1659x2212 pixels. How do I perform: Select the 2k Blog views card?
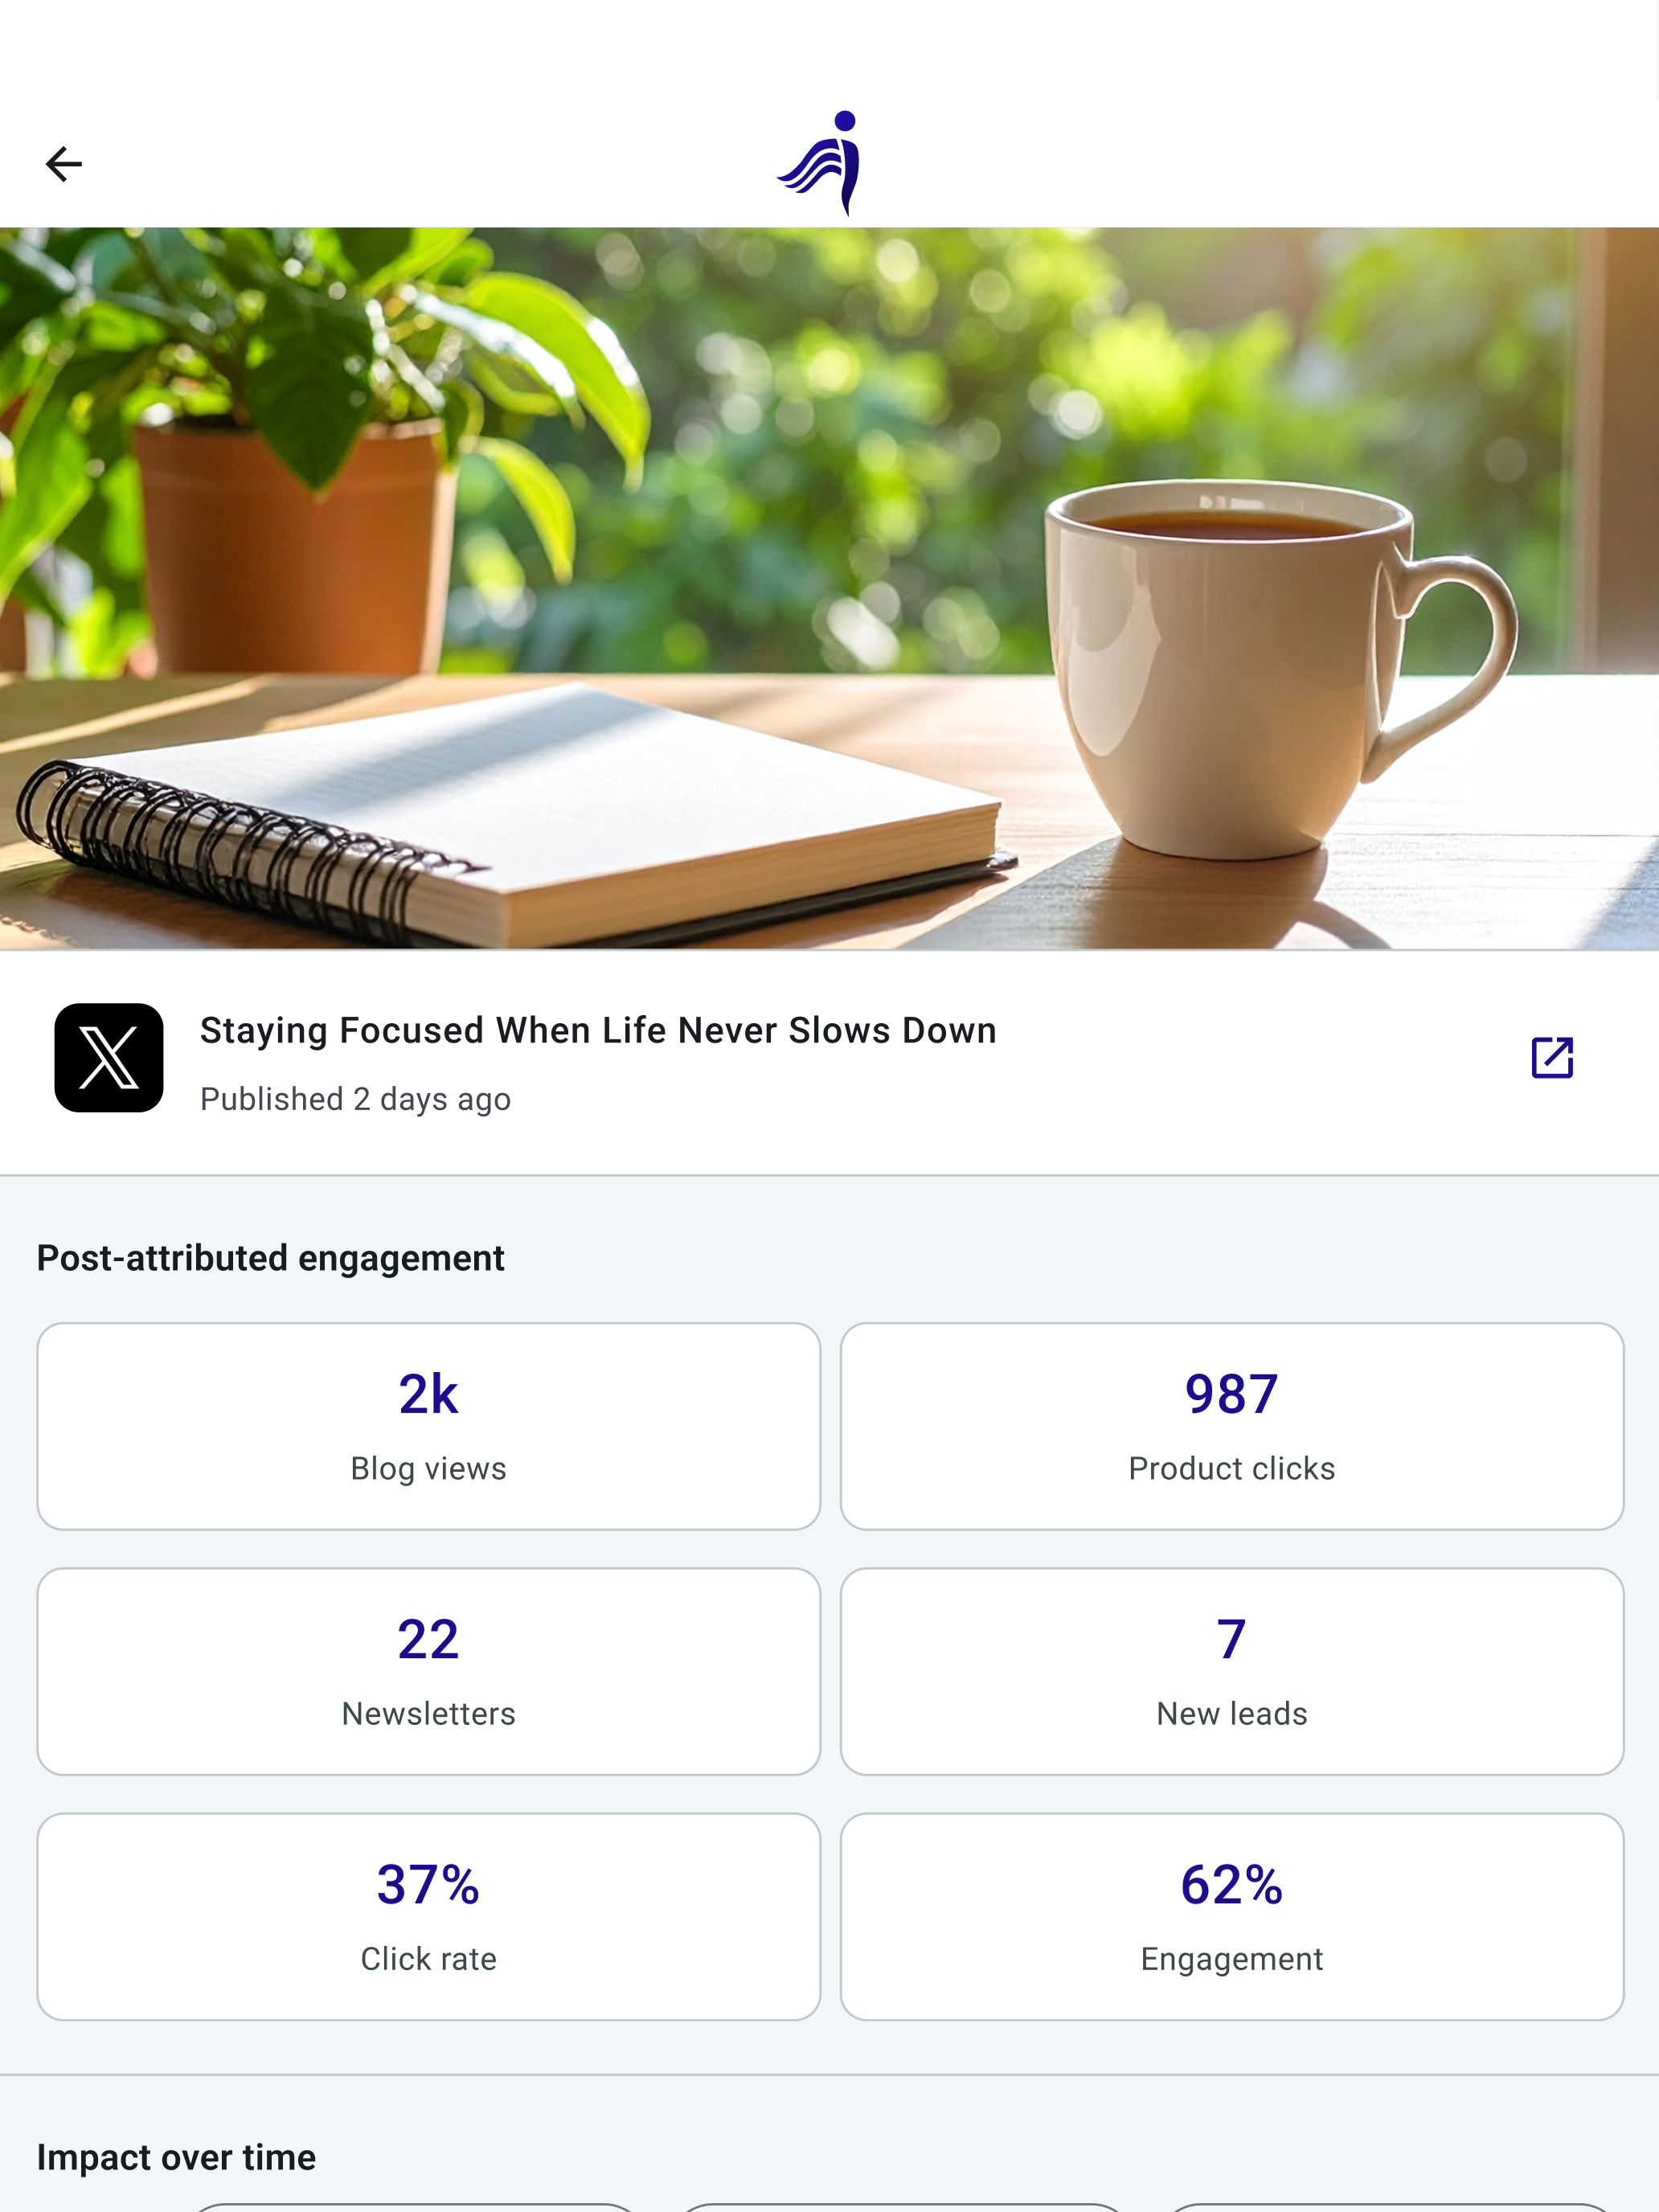(x=429, y=1426)
